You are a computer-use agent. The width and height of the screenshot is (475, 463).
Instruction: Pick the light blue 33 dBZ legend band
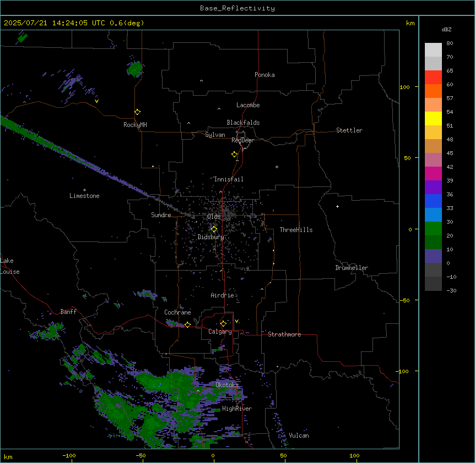coord(433,214)
